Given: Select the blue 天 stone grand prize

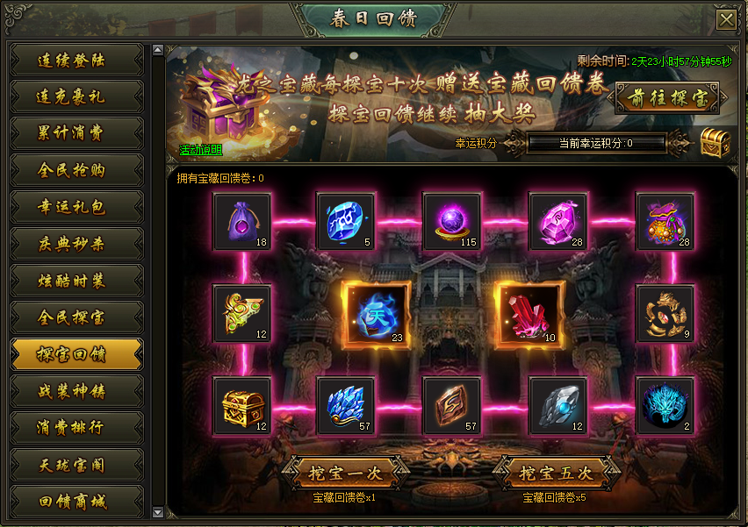Looking at the screenshot, I should (377, 315).
